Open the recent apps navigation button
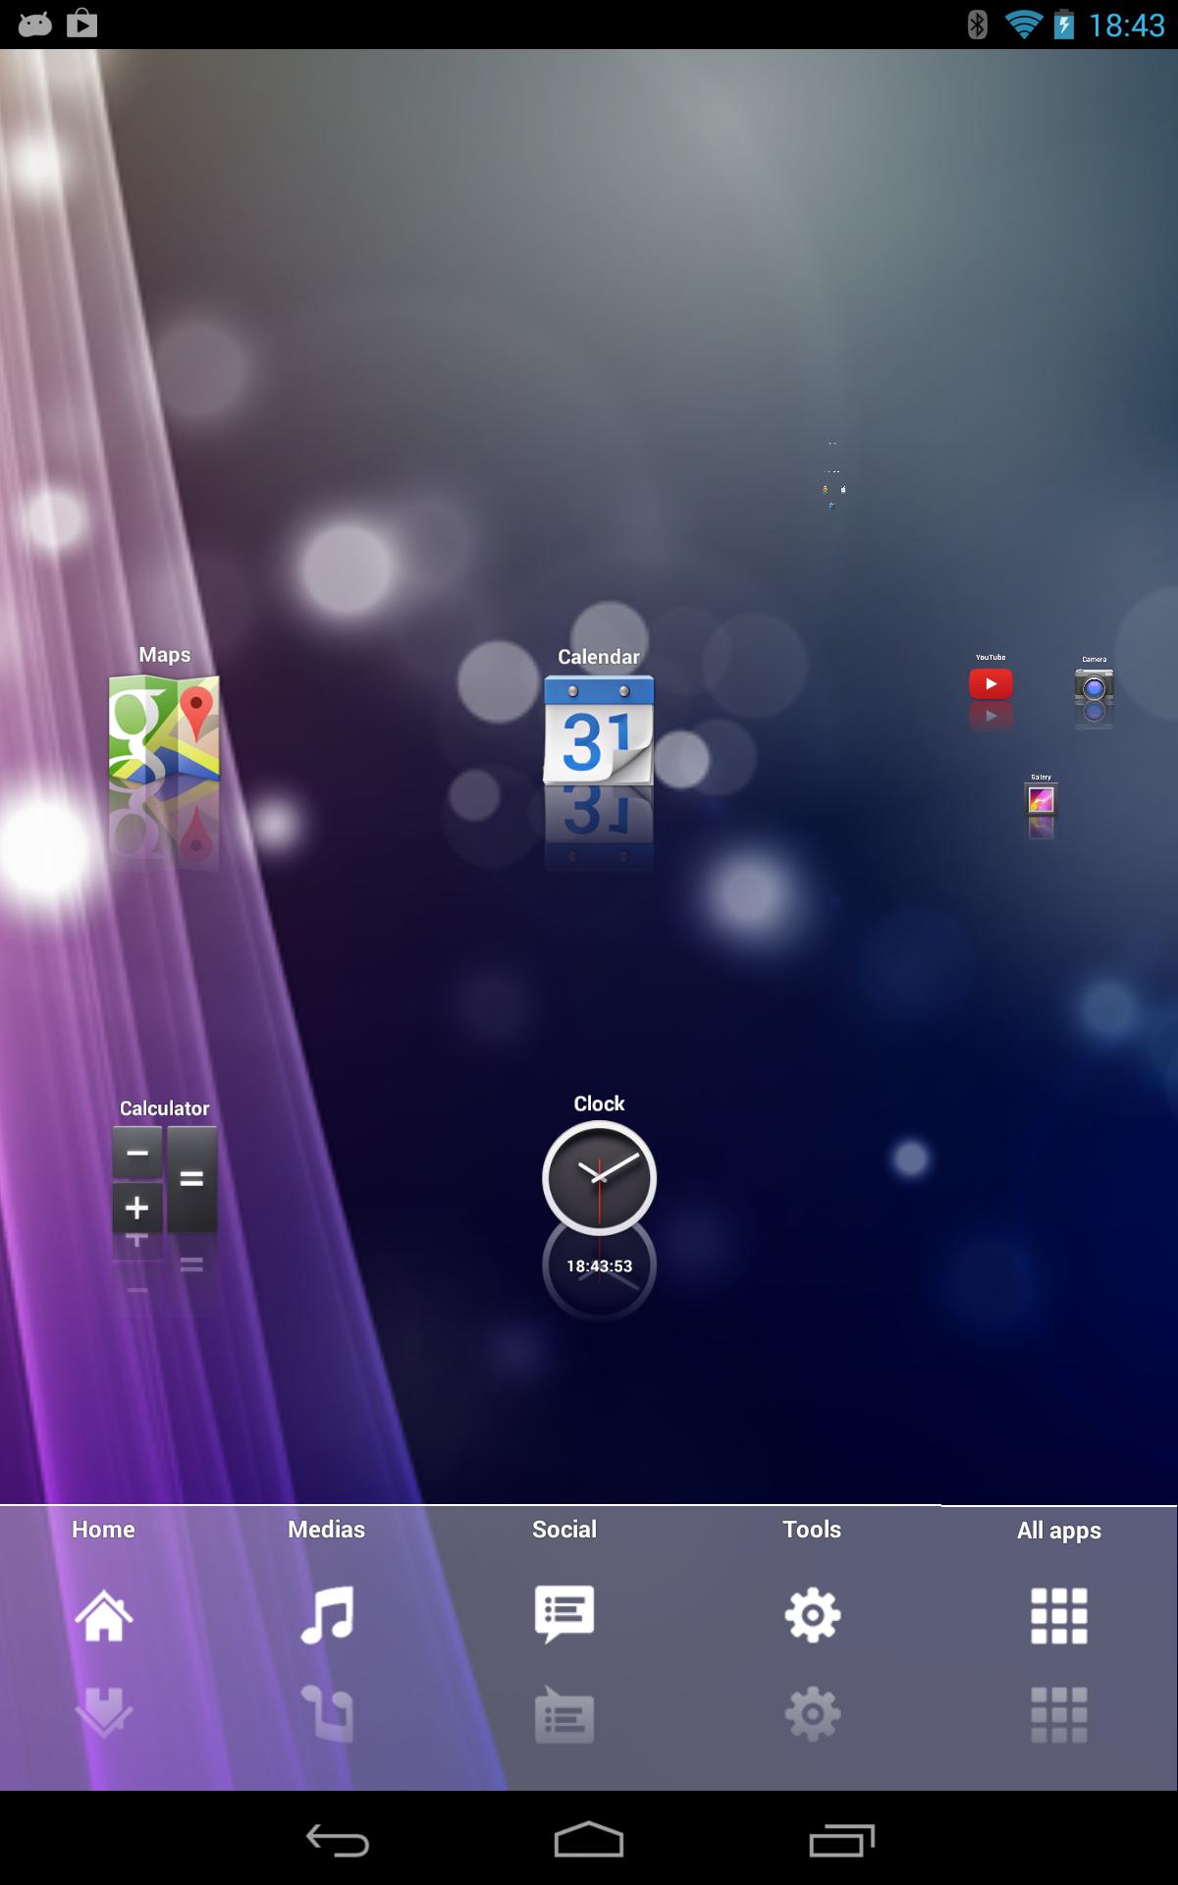 point(841,1841)
